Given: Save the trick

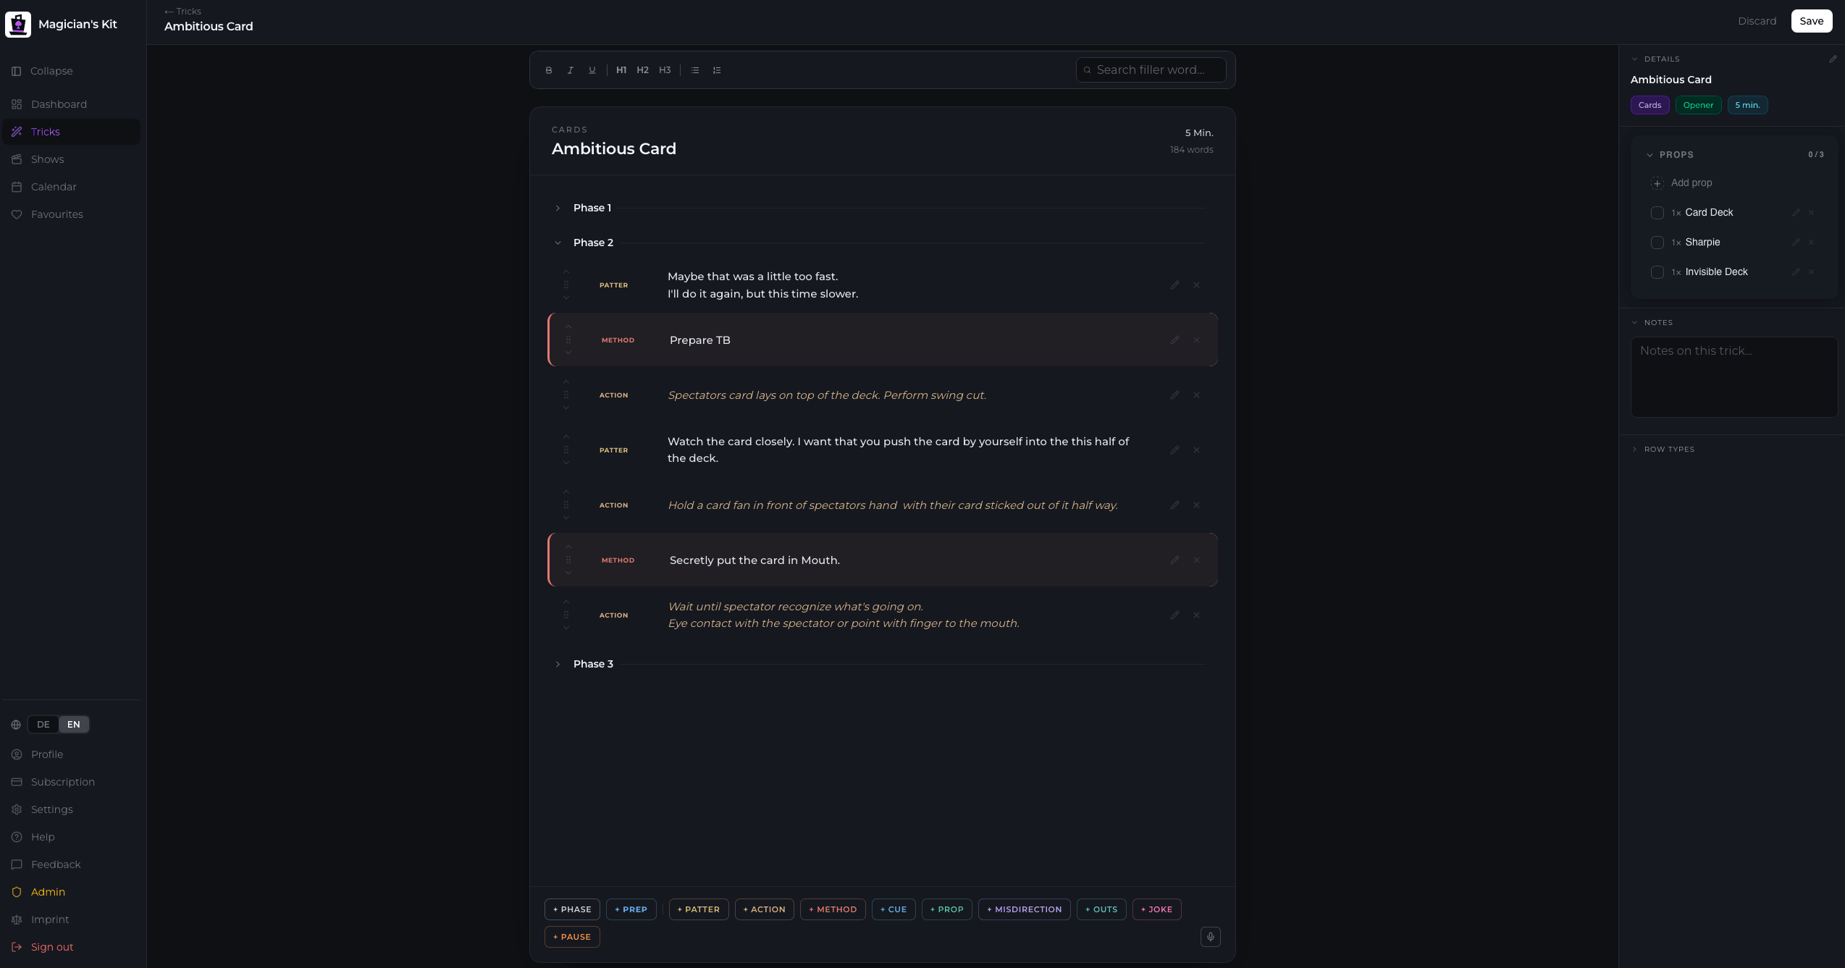Looking at the screenshot, I should (x=1811, y=21).
